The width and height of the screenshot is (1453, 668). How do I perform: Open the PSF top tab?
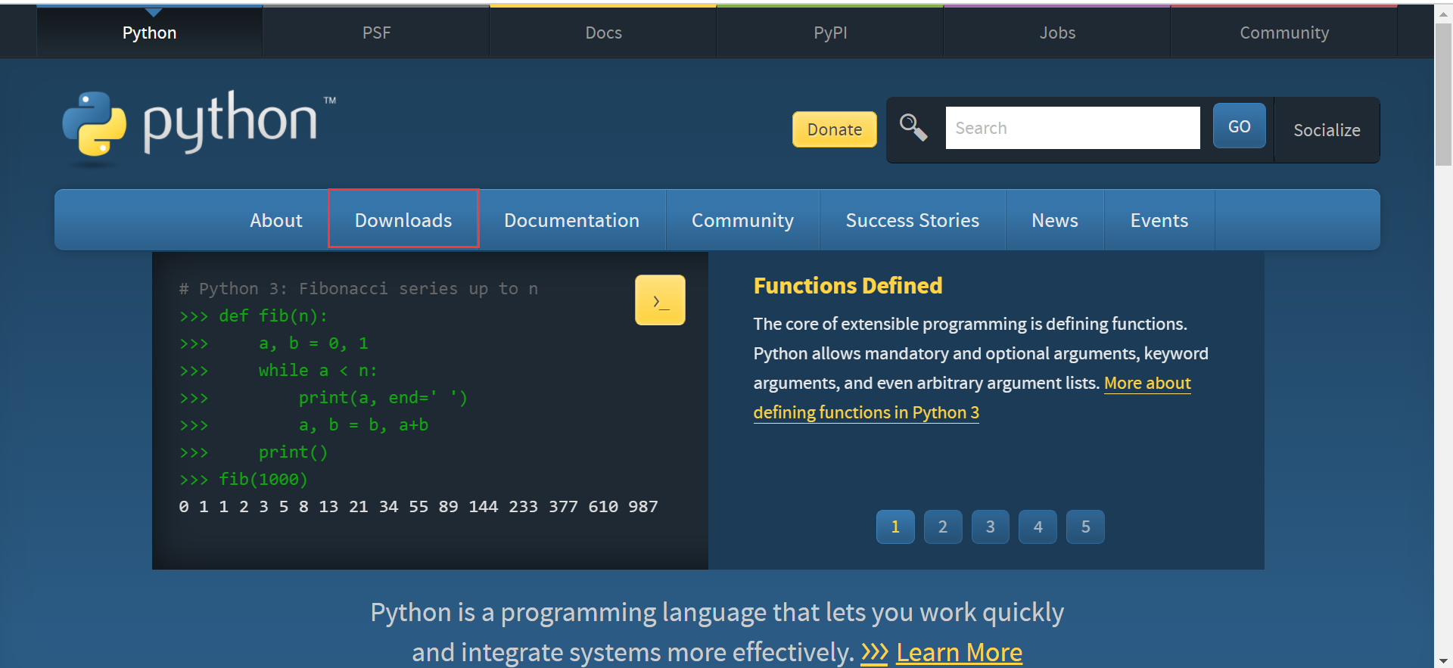click(376, 33)
